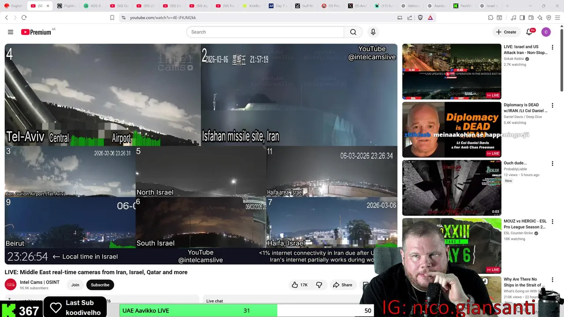Viewport: 564px width, 317px height.
Task: Dislike the Intel Cams video
Action: 319,285
